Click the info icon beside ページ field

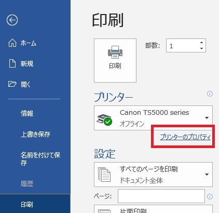pyautogui.click(x=210, y=196)
